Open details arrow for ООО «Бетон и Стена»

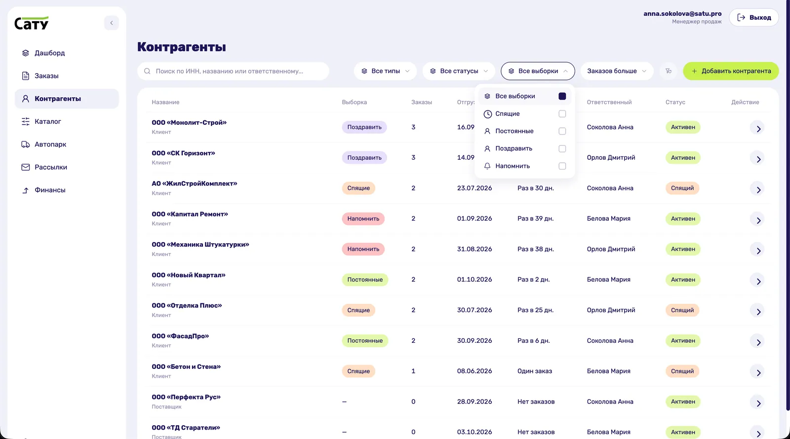(x=758, y=372)
